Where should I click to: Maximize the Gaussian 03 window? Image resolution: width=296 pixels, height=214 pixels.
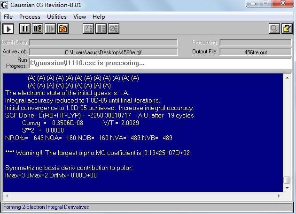tap(265, 4)
